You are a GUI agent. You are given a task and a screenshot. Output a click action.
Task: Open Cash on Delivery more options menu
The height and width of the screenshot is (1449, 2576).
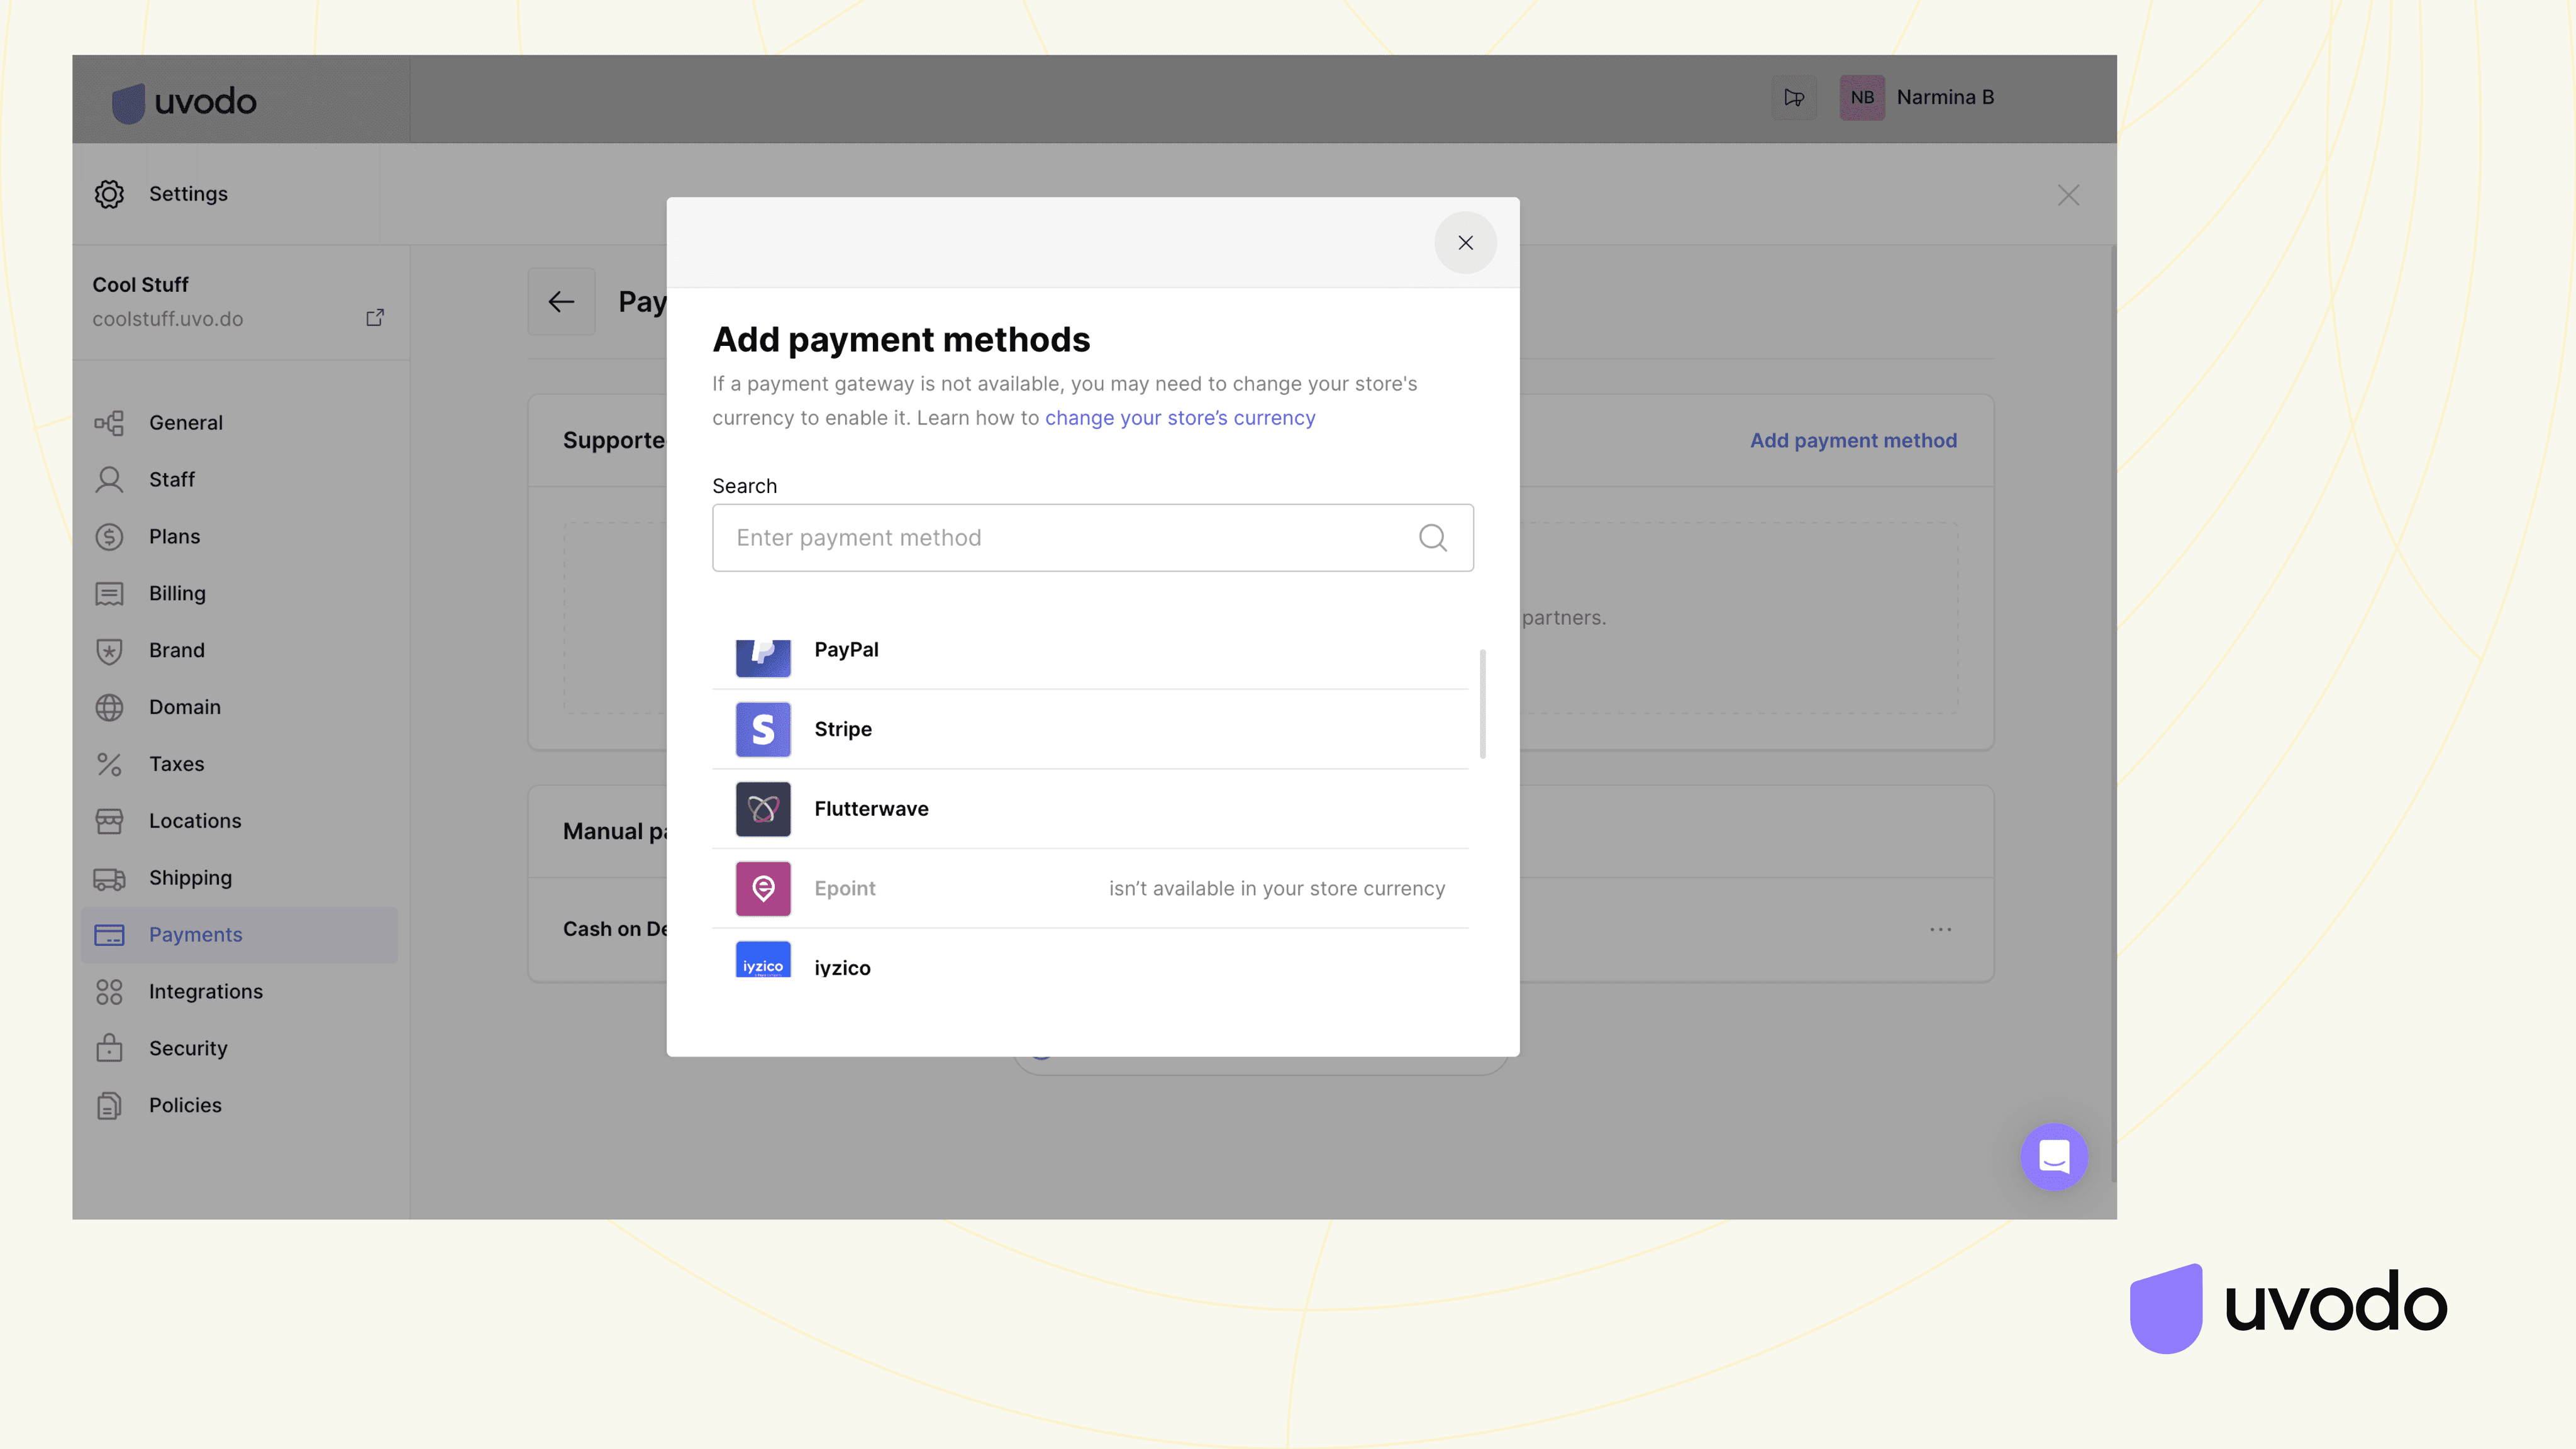pyautogui.click(x=1940, y=930)
